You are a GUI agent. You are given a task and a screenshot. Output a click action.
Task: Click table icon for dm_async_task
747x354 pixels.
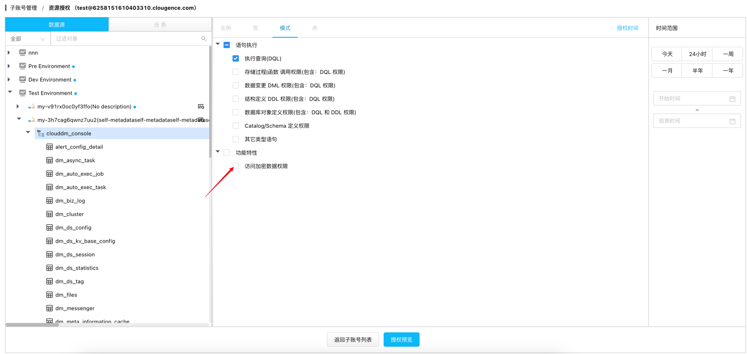pos(49,160)
